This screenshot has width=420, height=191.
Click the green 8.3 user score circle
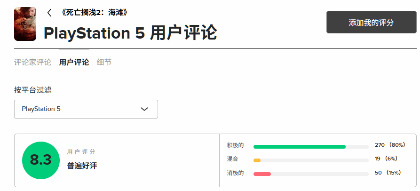click(x=41, y=160)
